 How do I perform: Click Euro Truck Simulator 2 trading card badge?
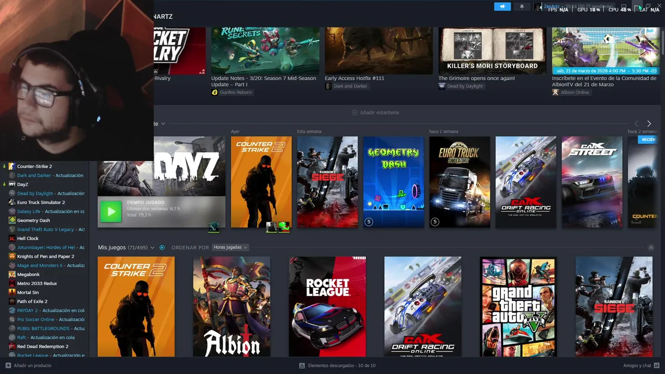click(435, 222)
